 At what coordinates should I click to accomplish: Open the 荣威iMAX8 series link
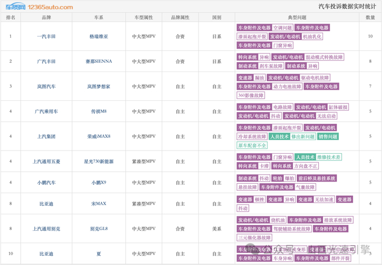click(x=99, y=136)
